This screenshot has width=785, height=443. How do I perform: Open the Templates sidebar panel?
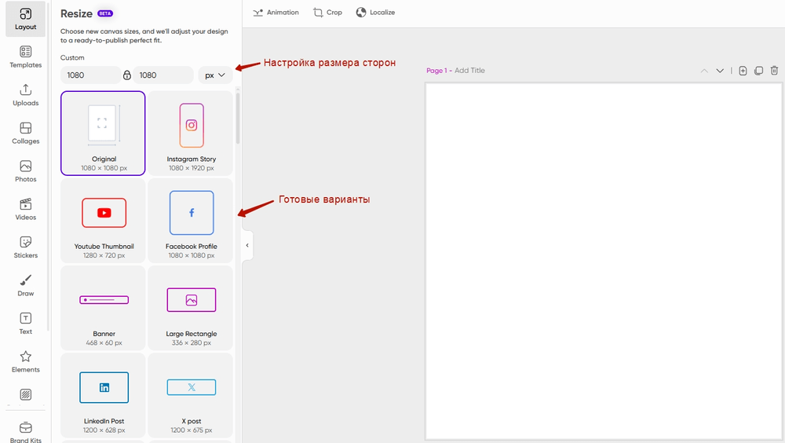tap(26, 57)
